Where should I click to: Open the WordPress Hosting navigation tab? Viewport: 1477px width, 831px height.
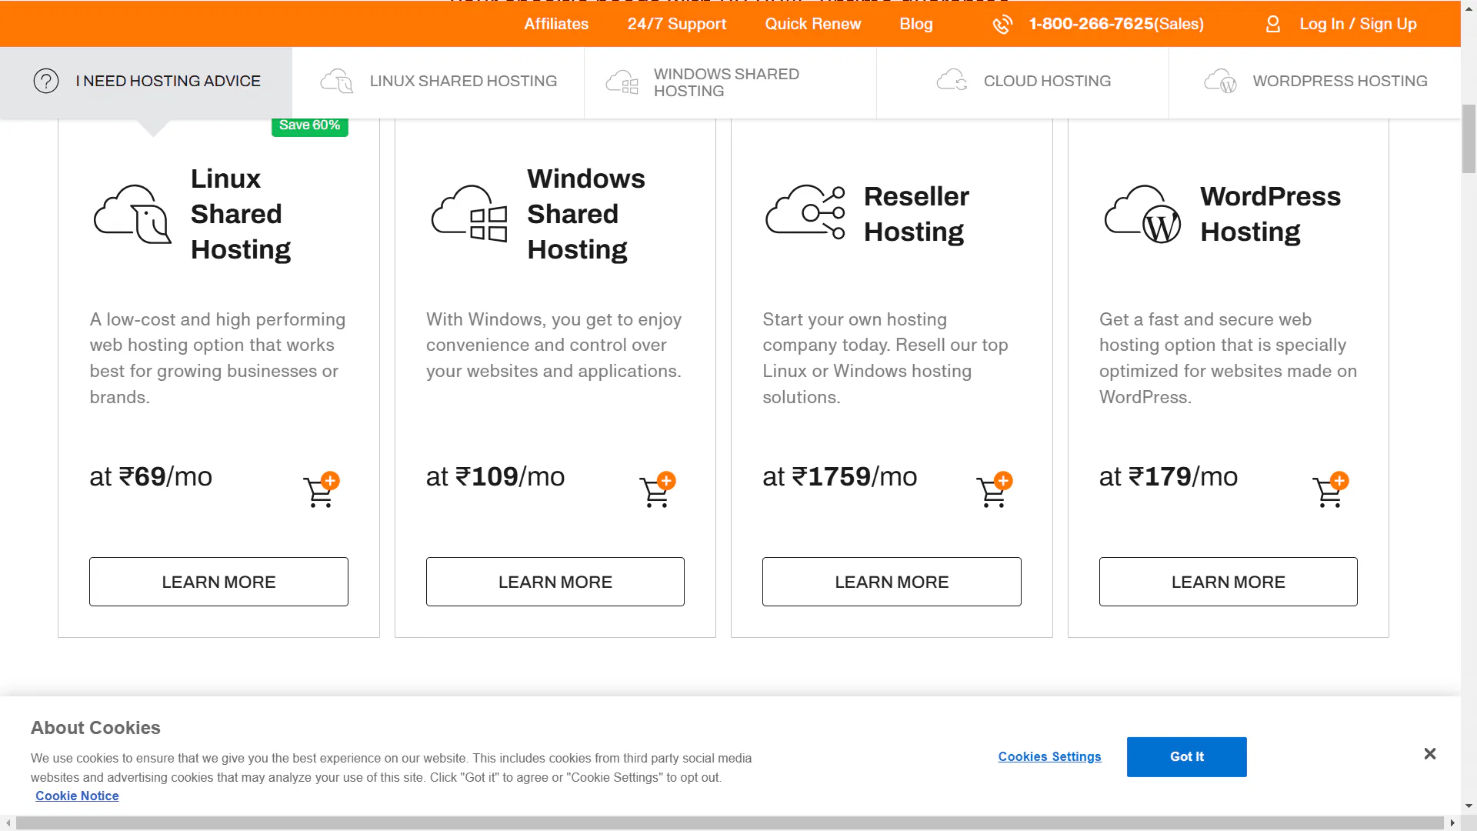[1315, 82]
